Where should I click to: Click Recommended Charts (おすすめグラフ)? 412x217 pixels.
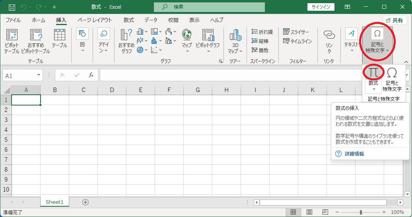(x=126, y=41)
